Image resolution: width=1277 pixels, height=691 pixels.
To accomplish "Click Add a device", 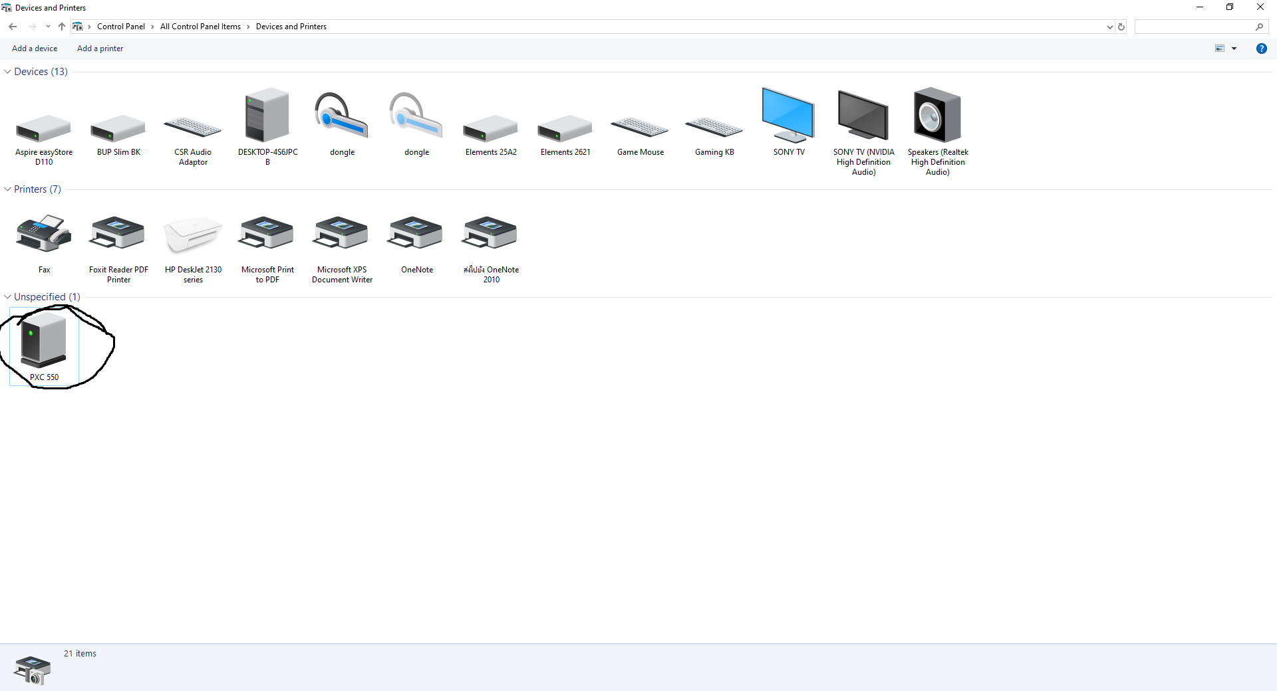I will (x=35, y=49).
